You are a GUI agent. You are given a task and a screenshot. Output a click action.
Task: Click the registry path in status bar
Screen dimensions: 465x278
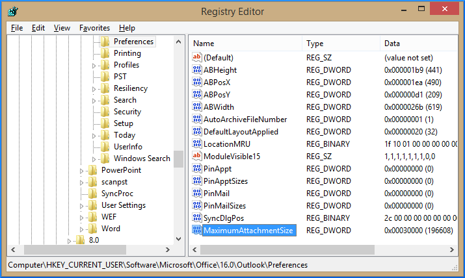158,264
